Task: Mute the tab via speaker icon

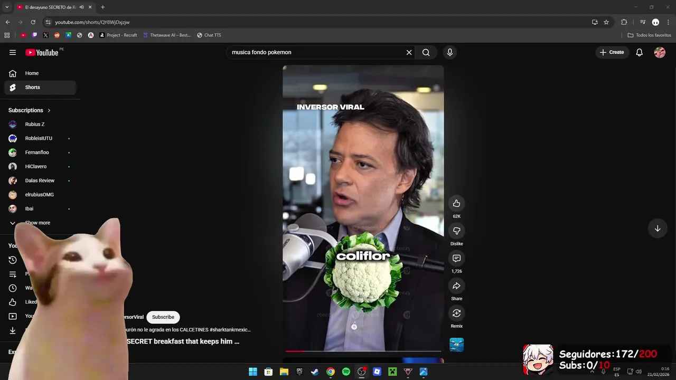Action: click(x=81, y=7)
